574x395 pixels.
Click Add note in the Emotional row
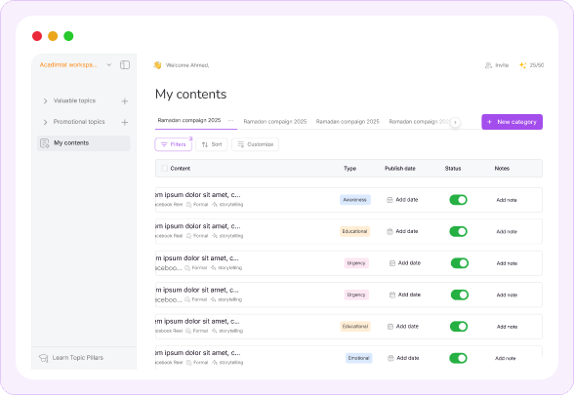506,359
